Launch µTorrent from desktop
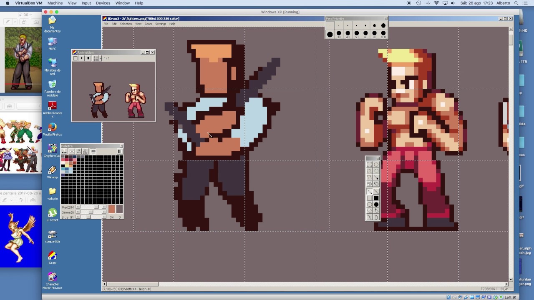Viewport: 534px width, 300px height. 52,215
